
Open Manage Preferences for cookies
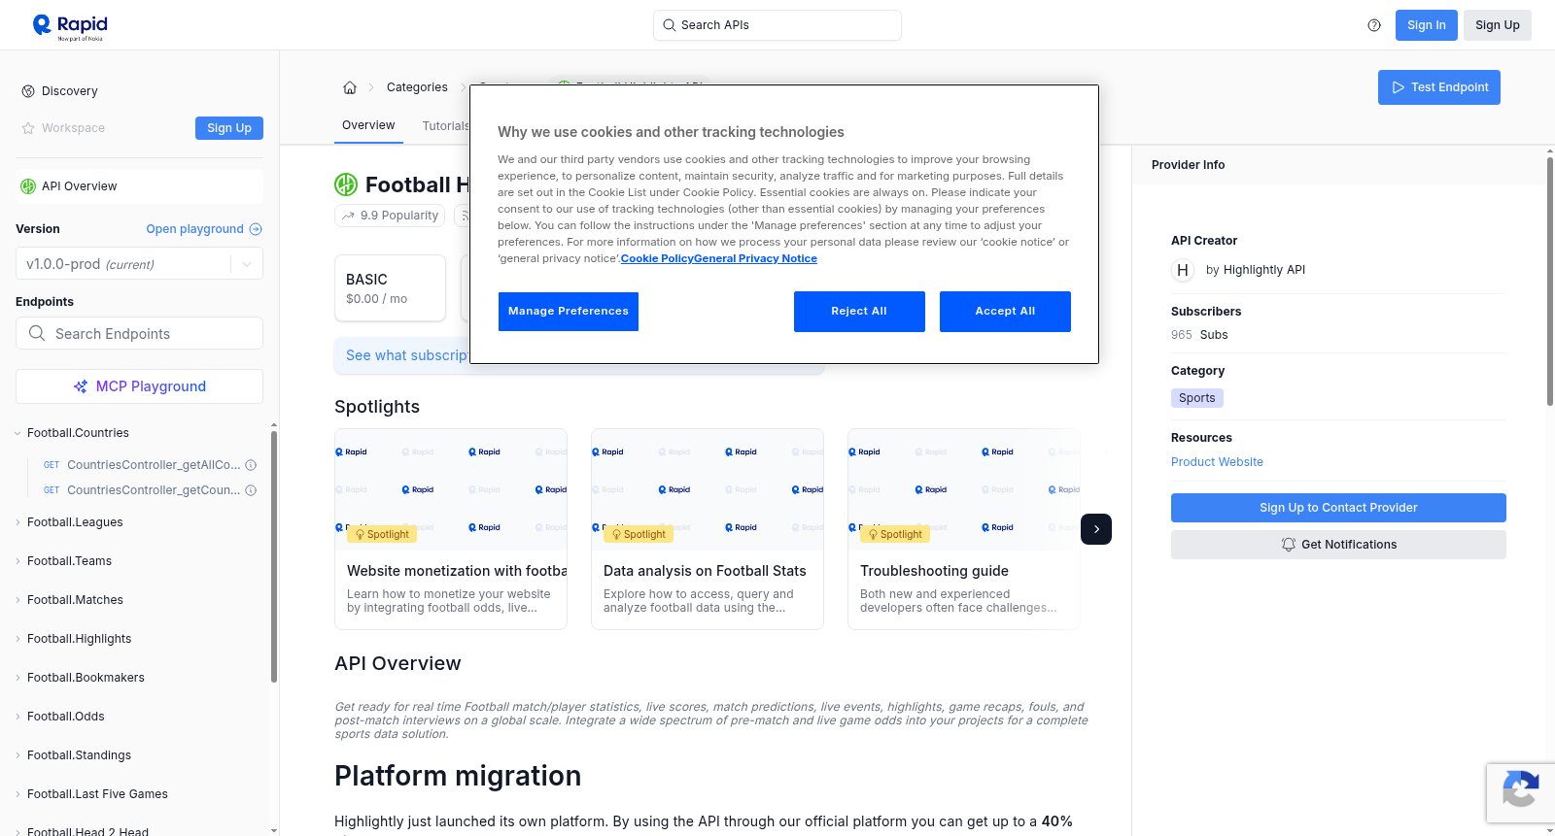pos(569,312)
